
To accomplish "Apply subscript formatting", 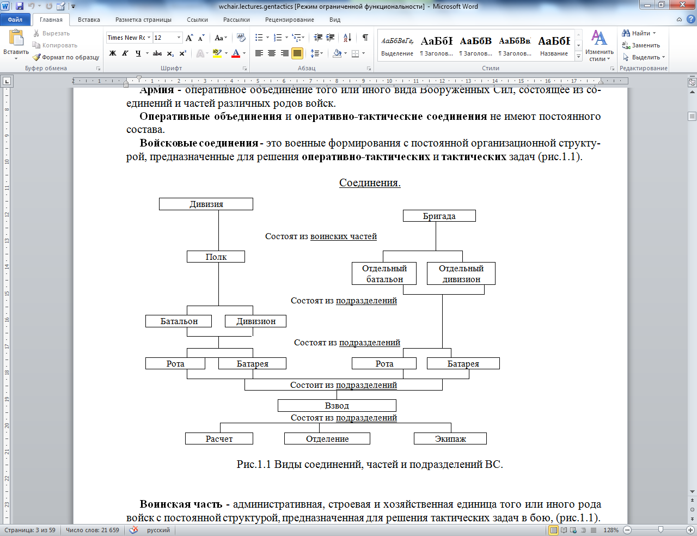I will click(x=170, y=53).
